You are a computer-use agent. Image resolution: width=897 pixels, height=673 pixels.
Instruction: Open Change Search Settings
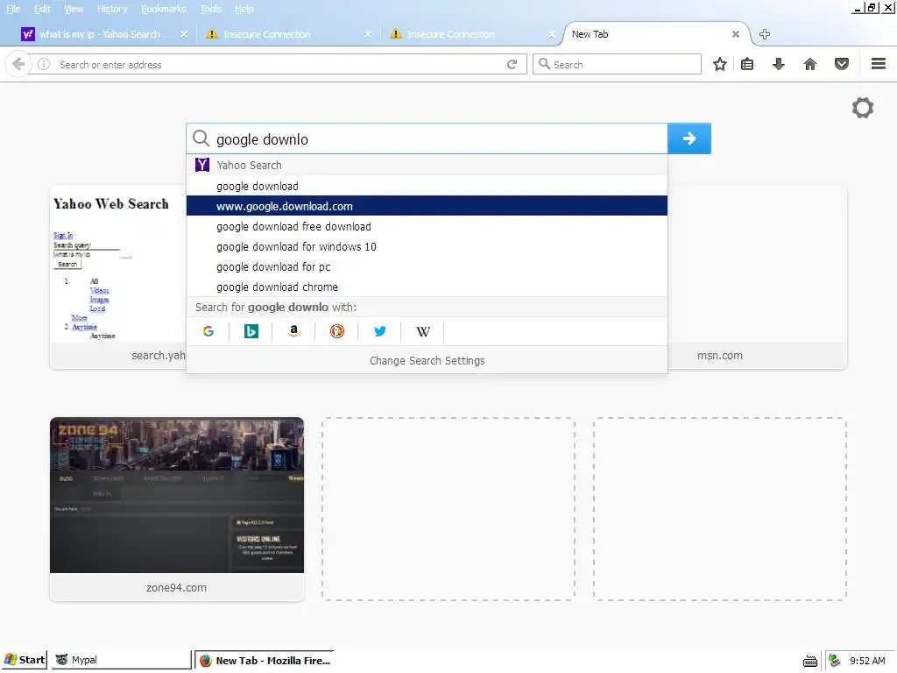click(427, 360)
